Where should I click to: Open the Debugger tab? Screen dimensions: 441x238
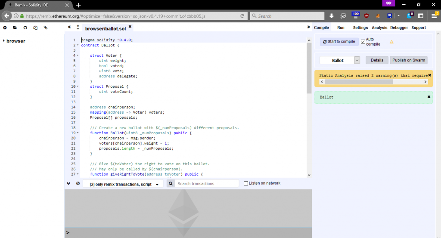(x=399, y=28)
